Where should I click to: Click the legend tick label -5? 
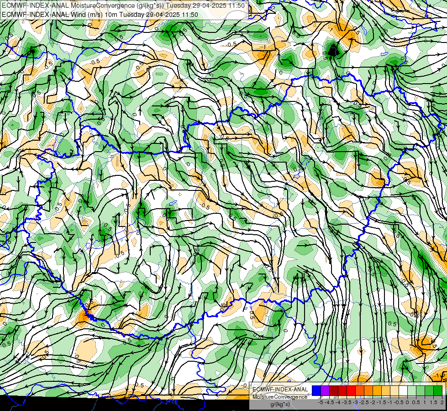point(321,402)
